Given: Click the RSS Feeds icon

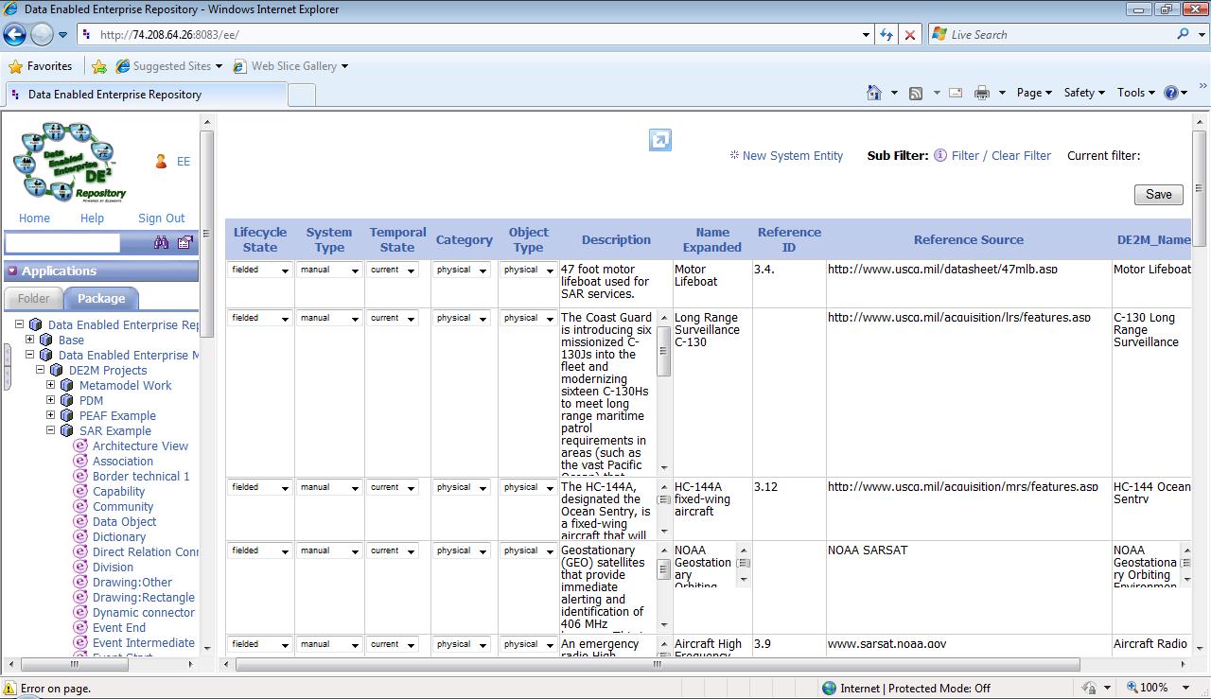Looking at the screenshot, I should pyautogui.click(x=916, y=93).
